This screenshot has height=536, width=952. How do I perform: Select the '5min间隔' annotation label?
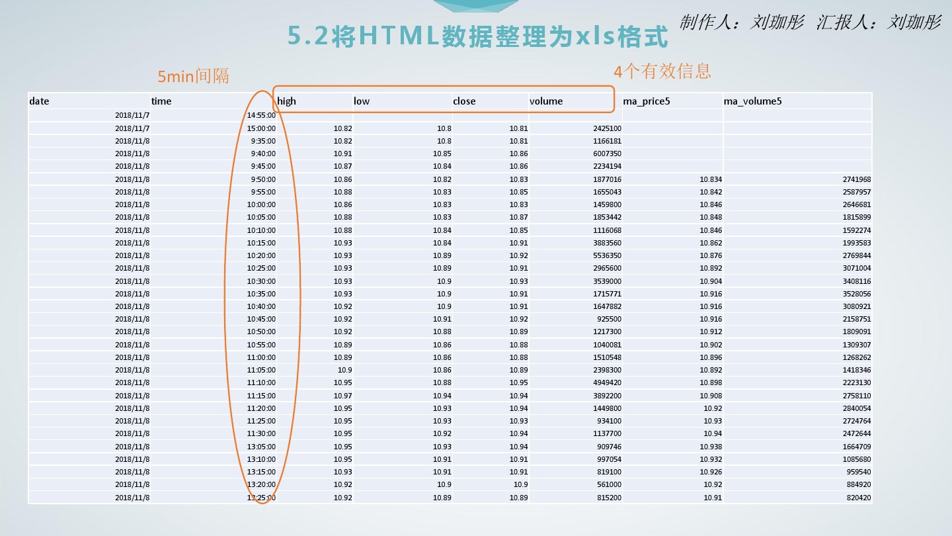(193, 76)
